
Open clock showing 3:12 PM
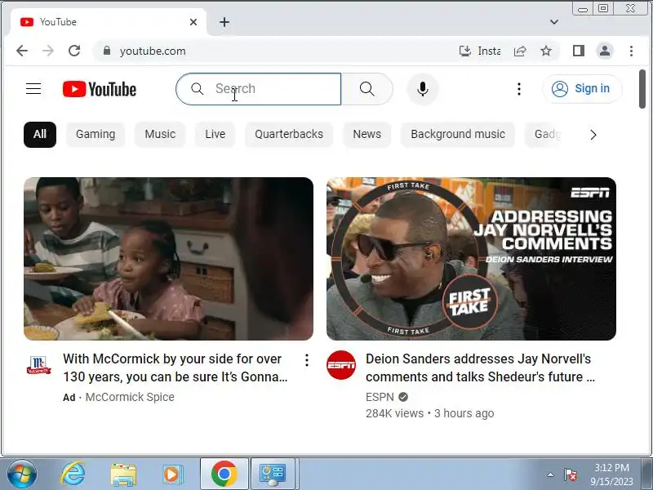[x=611, y=474]
